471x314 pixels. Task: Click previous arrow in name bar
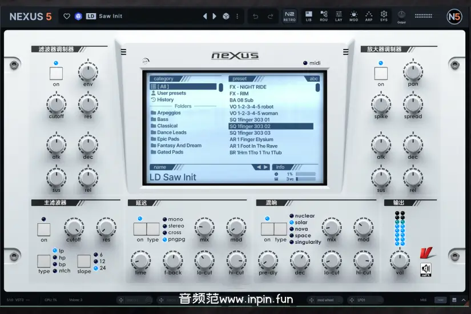(x=259, y=167)
